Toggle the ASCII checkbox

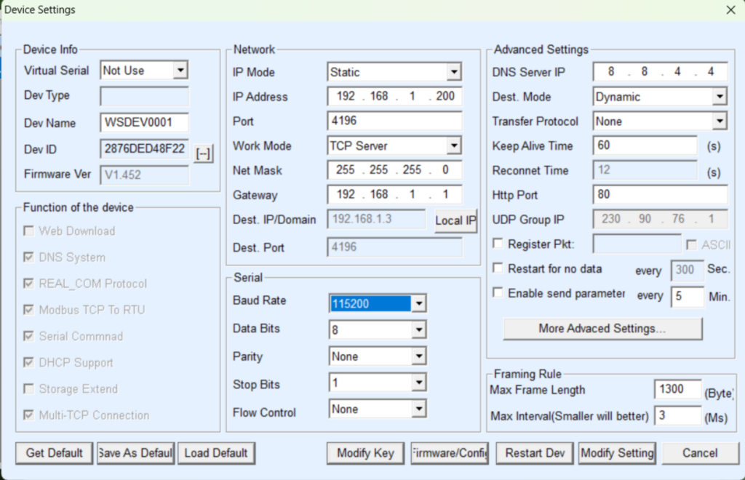tap(691, 244)
